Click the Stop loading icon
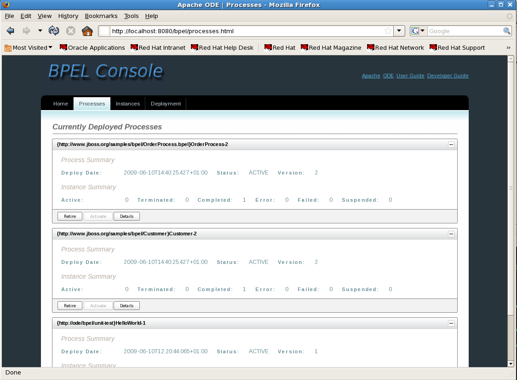 click(70, 31)
